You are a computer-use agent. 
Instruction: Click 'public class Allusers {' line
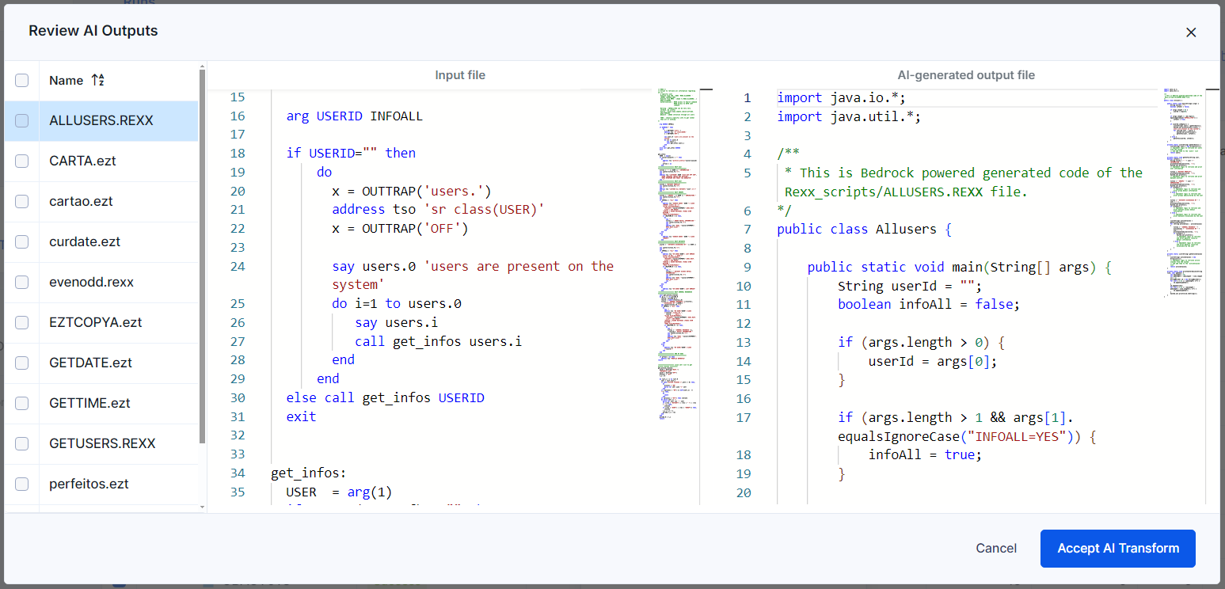[864, 230]
